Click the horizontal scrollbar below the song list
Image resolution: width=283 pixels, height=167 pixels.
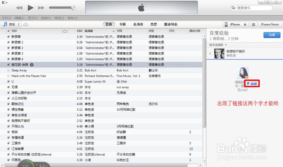pos(96,165)
